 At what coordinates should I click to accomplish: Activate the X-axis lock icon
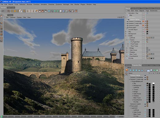pos(27,11)
